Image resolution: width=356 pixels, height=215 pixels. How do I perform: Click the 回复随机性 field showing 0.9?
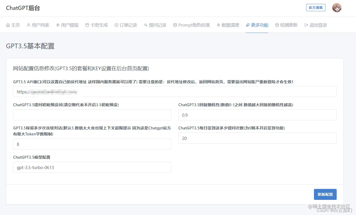click(258, 115)
